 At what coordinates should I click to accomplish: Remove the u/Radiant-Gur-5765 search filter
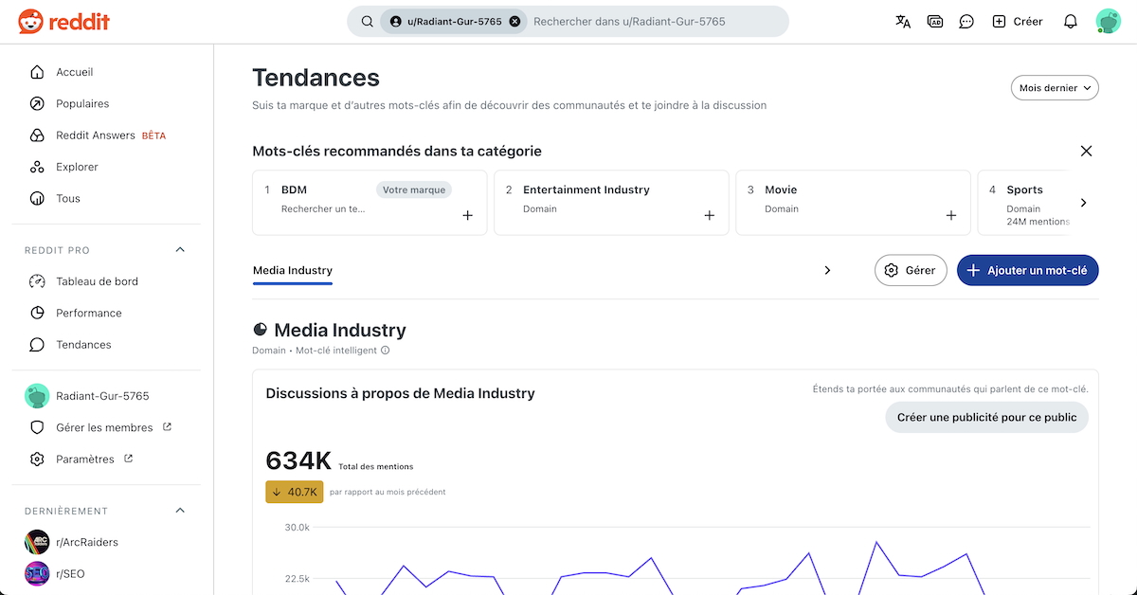coord(514,21)
